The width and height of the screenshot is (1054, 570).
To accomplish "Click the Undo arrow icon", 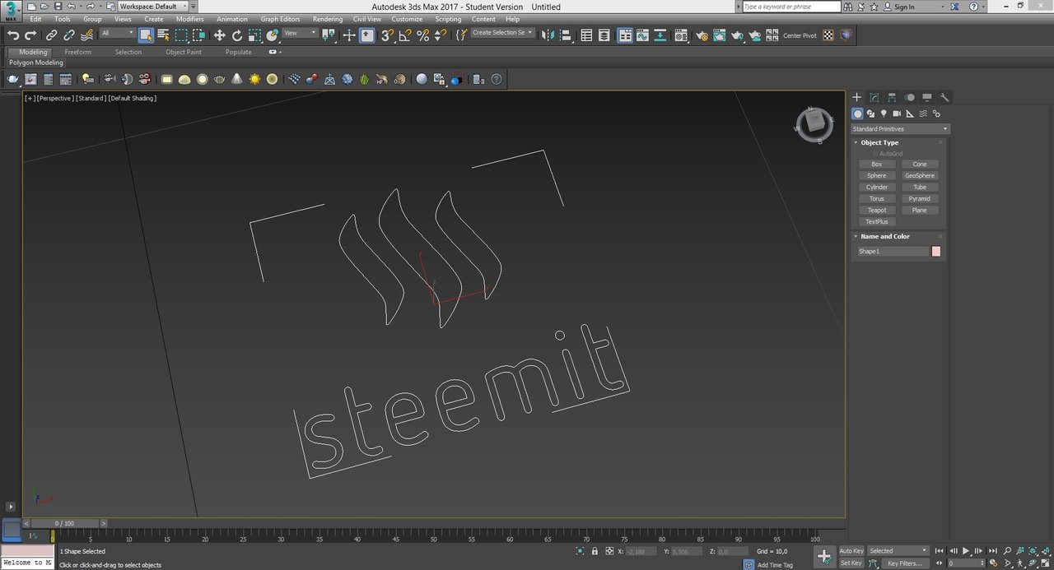I will click(13, 35).
